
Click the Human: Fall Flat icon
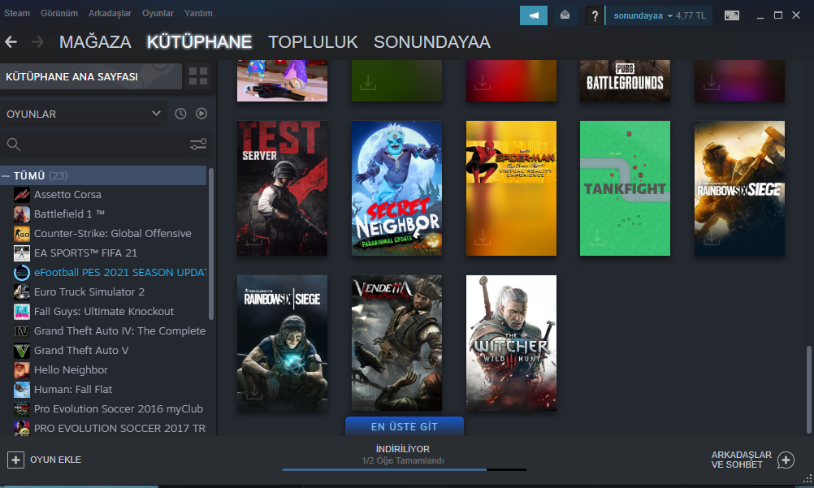point(22,390)
